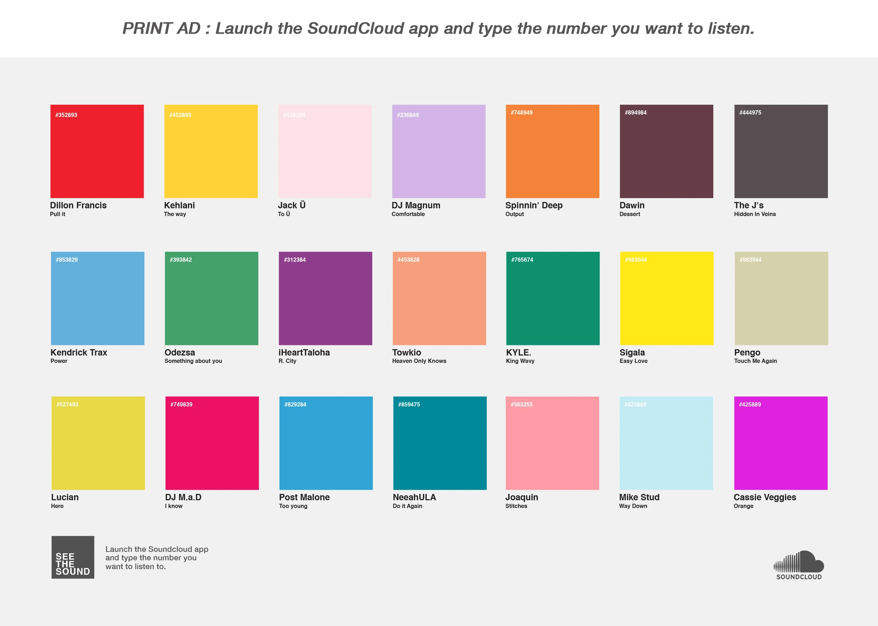Viewport: 878px width, 626px height.
Task: Click the teal NeeahULA color square
Action: pos(440,443)
